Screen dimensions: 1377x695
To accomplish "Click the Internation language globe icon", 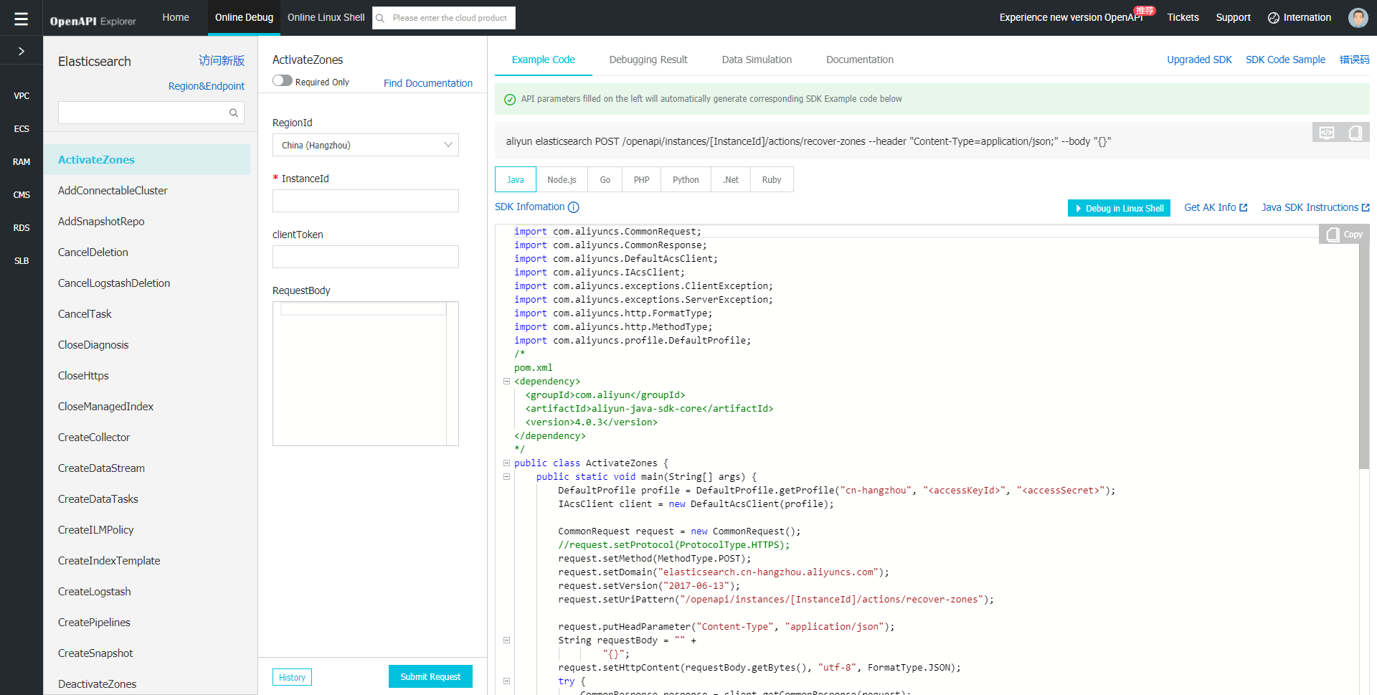I will point(1274,18).
